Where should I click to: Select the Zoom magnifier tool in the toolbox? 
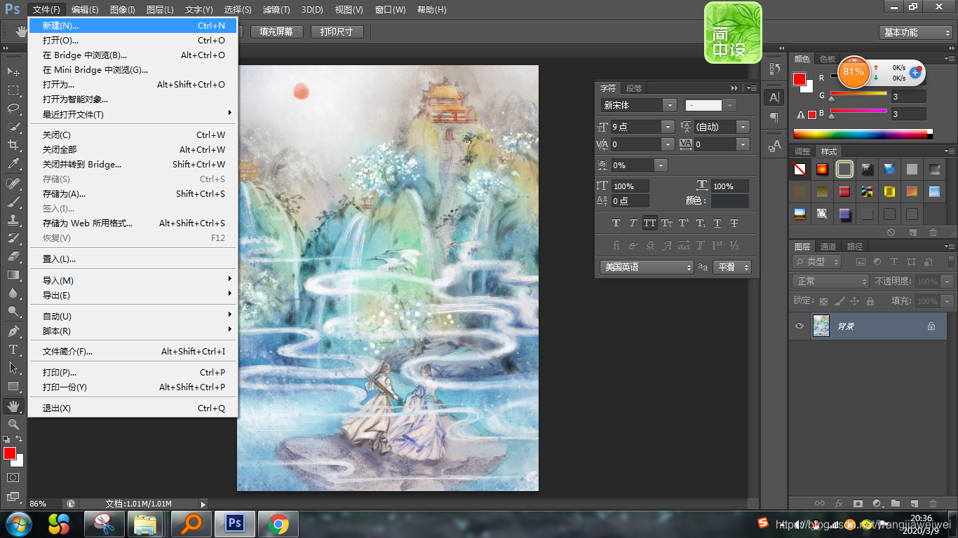(13, 424)
